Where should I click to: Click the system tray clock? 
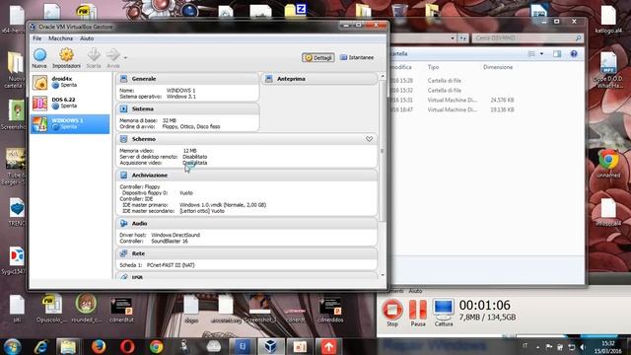point(608,347)
